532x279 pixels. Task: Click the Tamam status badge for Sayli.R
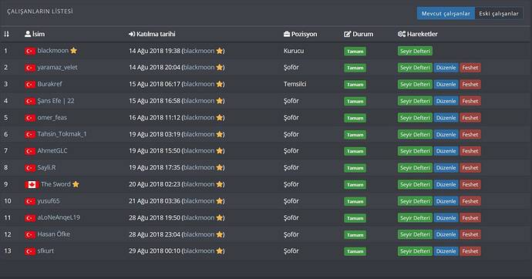[x=355, y=168]
